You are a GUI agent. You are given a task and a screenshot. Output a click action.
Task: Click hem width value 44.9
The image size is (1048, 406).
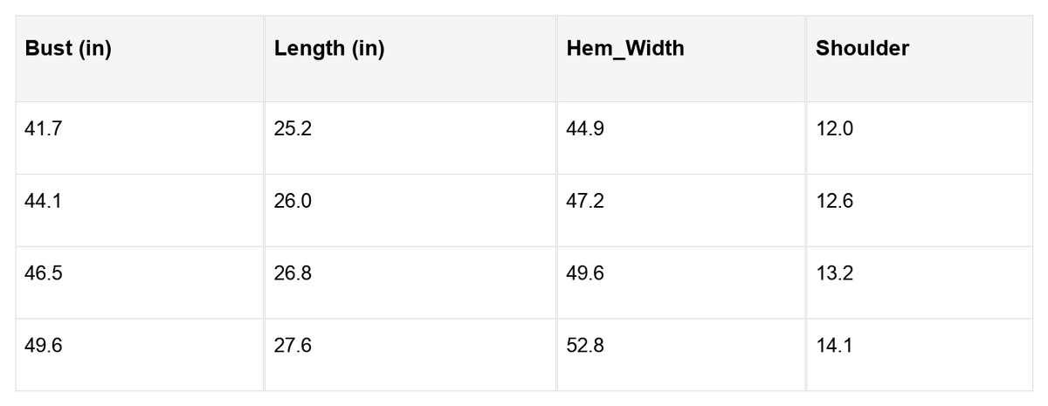tap(585, 129)
